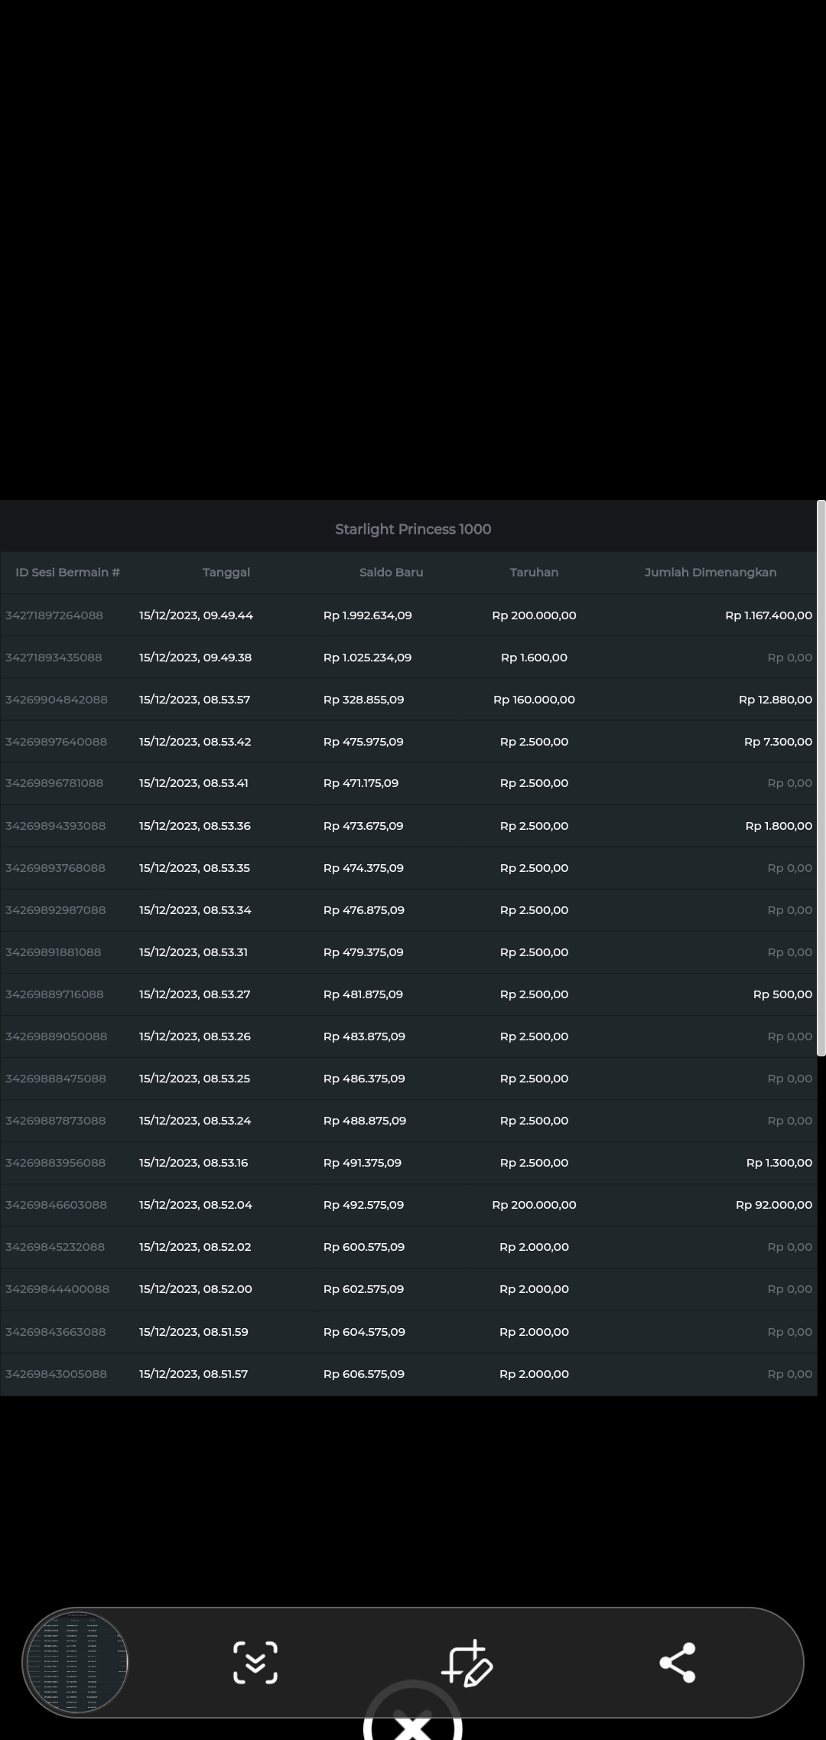
Task: Open session ID 34269846603088
Action: pyautogui.click(x=56, y=1205)
